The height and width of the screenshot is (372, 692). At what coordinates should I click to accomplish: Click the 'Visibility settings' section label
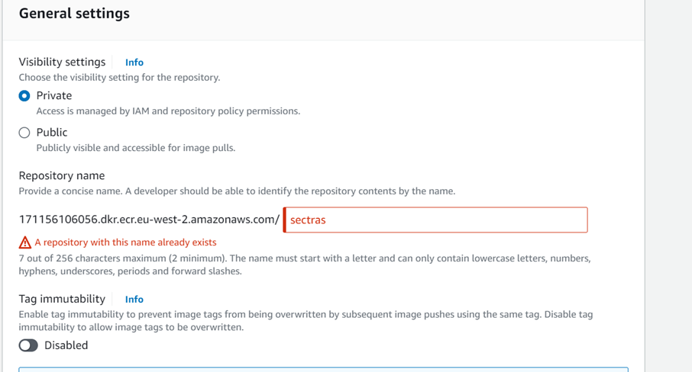tap(62, 62)
